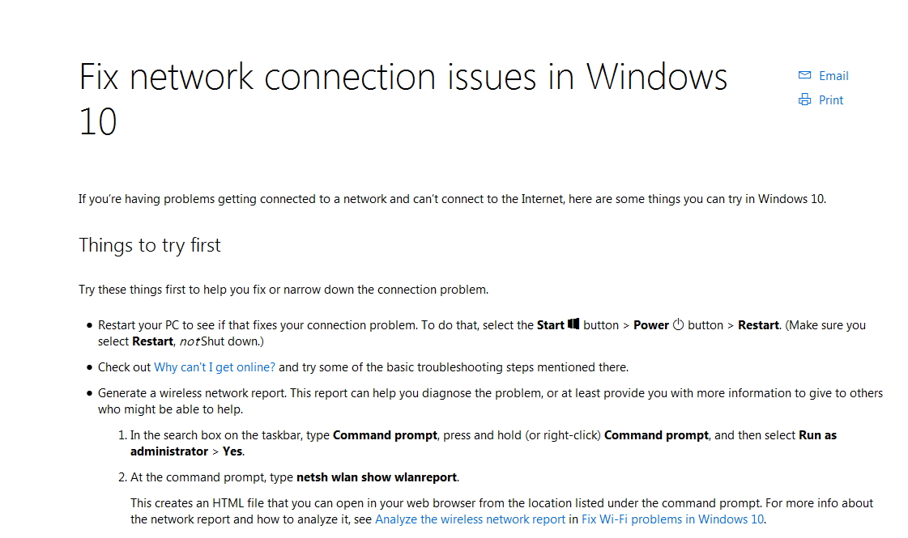Click the intro paragraph about connection problems

[452, 199]
